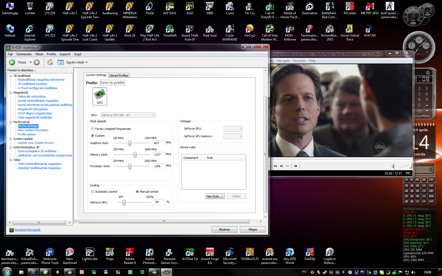Open the GeForce GPU memory voltage dropdown
The width and height of the screenshot is (442, 276).
[x=233, y=136]
